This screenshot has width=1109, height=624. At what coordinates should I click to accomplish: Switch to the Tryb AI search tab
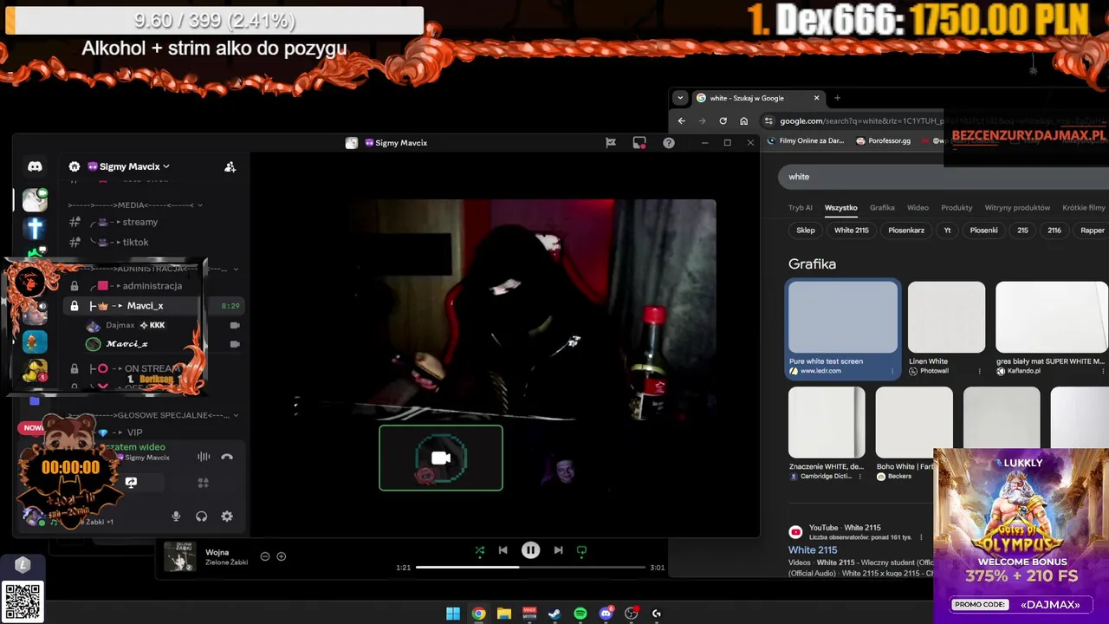tap(801, 208)
